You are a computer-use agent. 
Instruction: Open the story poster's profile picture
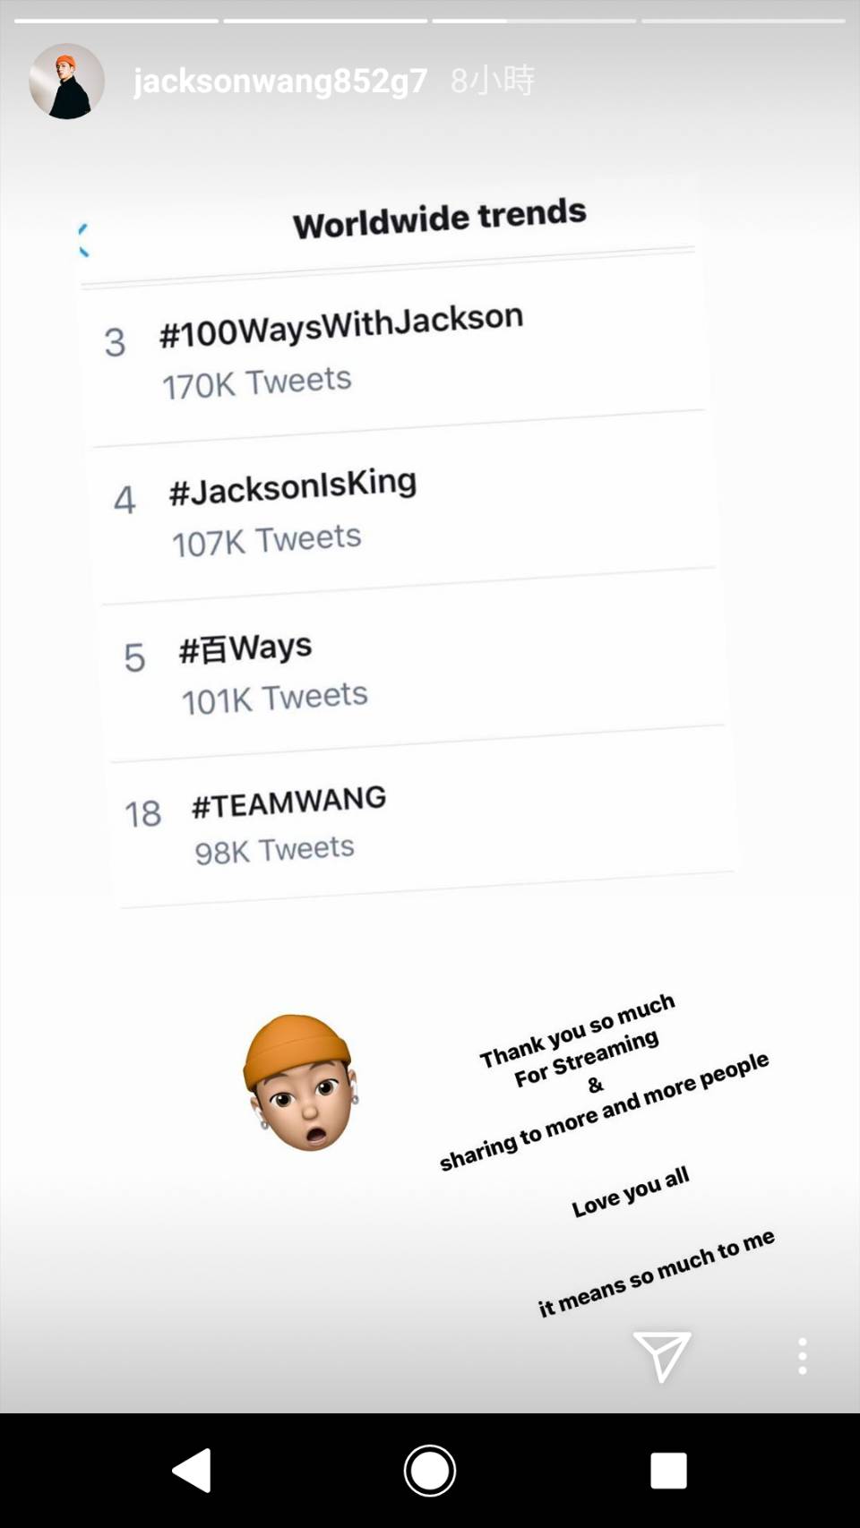click(x=66, y=81)
